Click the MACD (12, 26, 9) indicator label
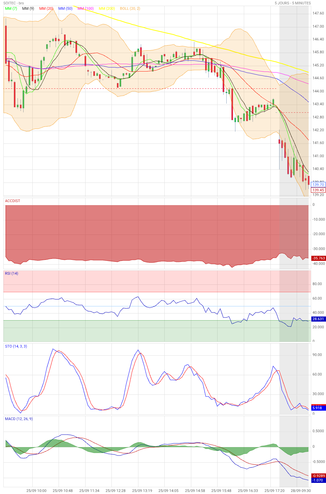This screenshot has width=326, height=494. point(19,419)
